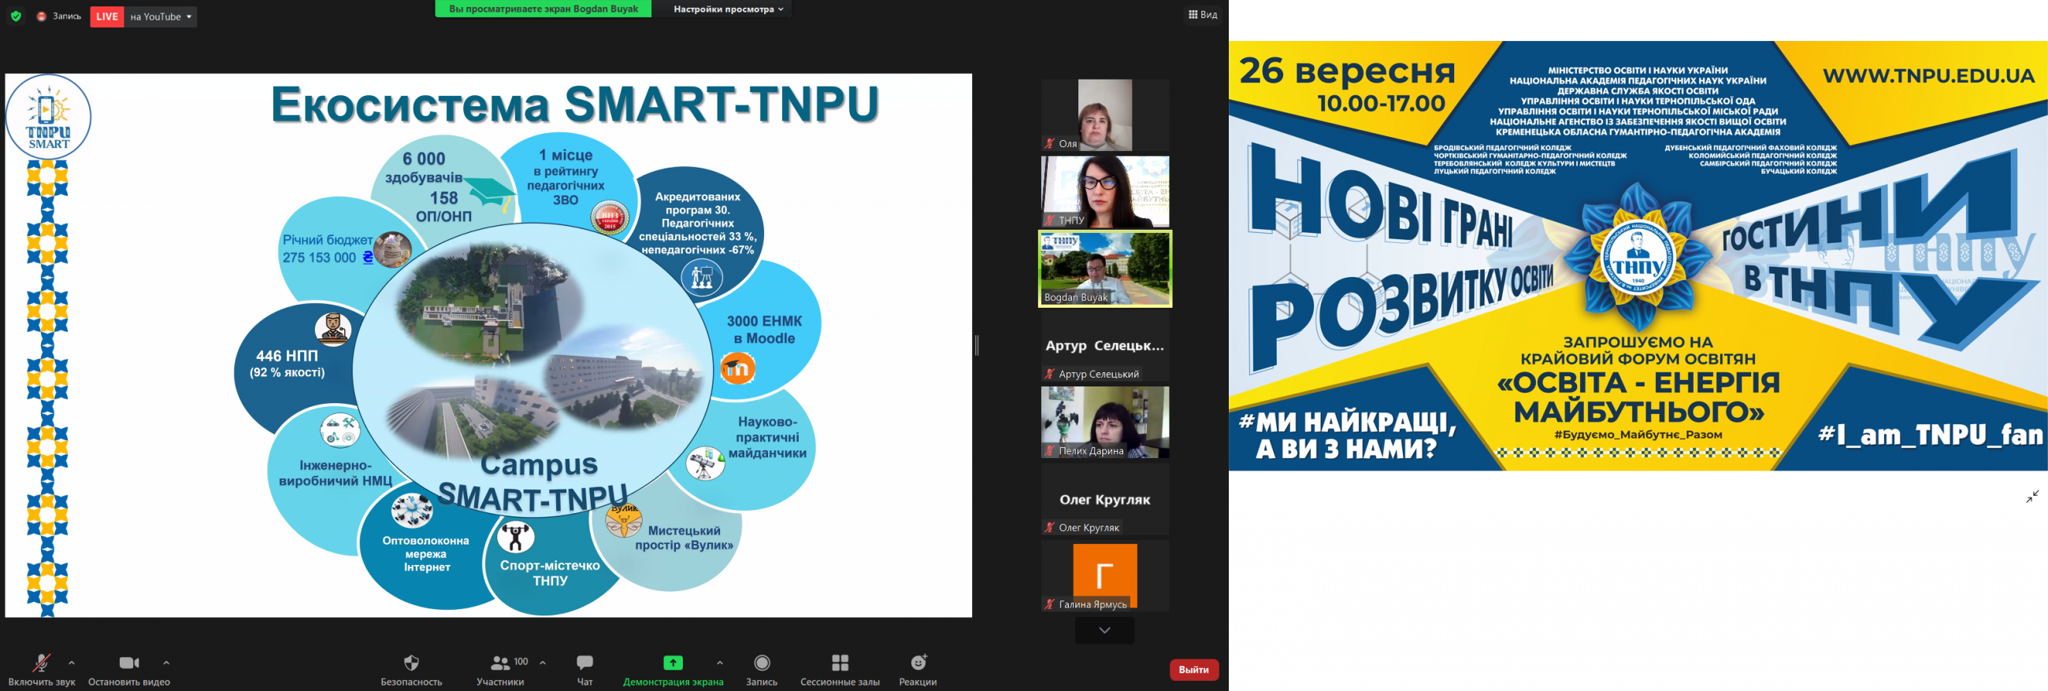Unmute microphone with Включить звук

(x=41, y=663)
